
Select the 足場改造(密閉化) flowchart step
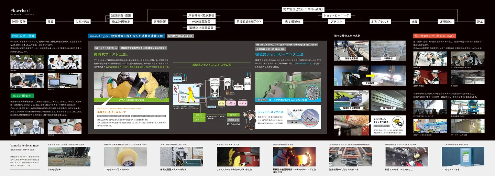click(x=248, y=22)
